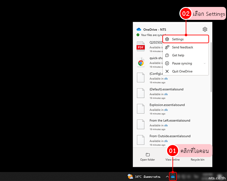Click the From the Left.essentialsound file icon

click(141, 124)
